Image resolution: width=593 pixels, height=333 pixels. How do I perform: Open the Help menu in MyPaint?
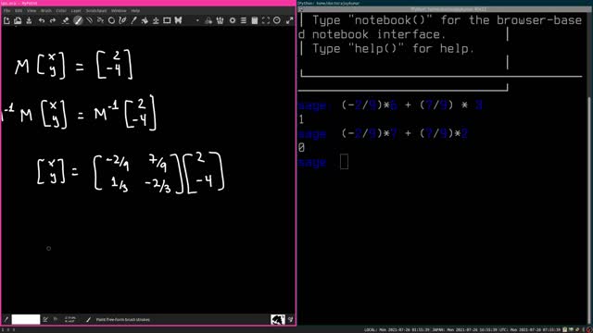point(135,10)
